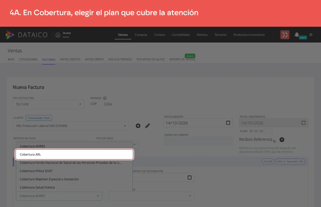The width and height of the screenshot is (321, 207).
Task: Open Tipo de Pago dropdown arrow
Action: tap(134, 144)
